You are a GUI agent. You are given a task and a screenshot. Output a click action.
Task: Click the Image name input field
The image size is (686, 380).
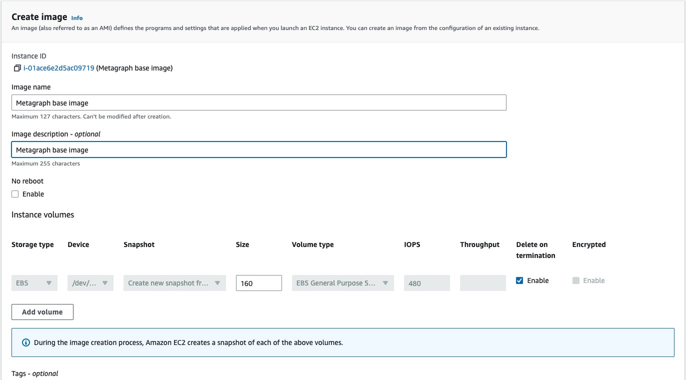click(x=259, y=102)
